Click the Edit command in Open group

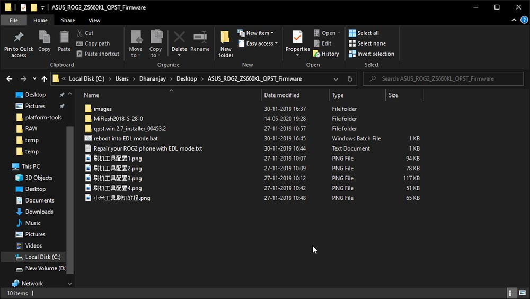pos(322,43)
